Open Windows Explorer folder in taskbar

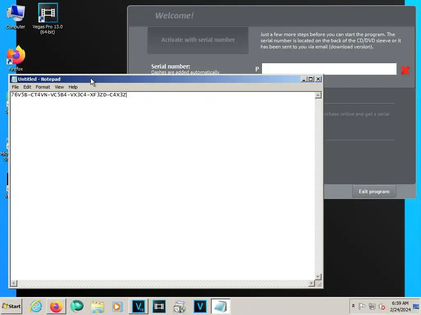coord(97,306)
